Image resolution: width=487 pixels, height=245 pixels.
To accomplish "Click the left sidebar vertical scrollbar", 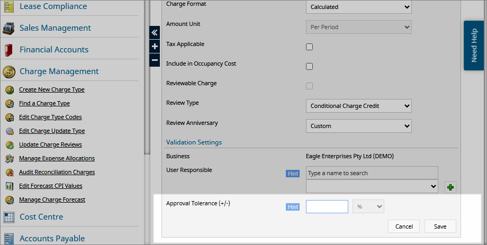I will click(x=147, y=78).
